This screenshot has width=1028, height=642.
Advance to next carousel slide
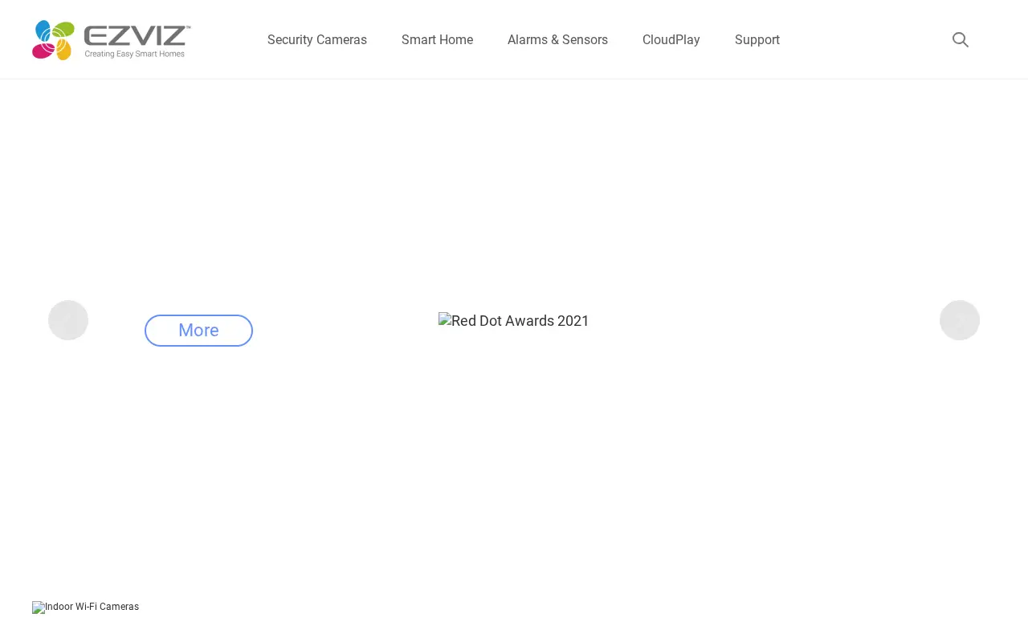(960, 320)
